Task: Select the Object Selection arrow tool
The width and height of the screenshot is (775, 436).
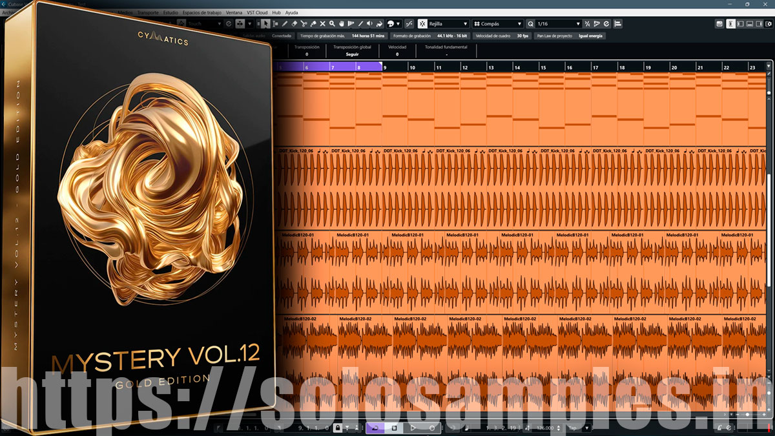Action: click(x=267, y=23)
